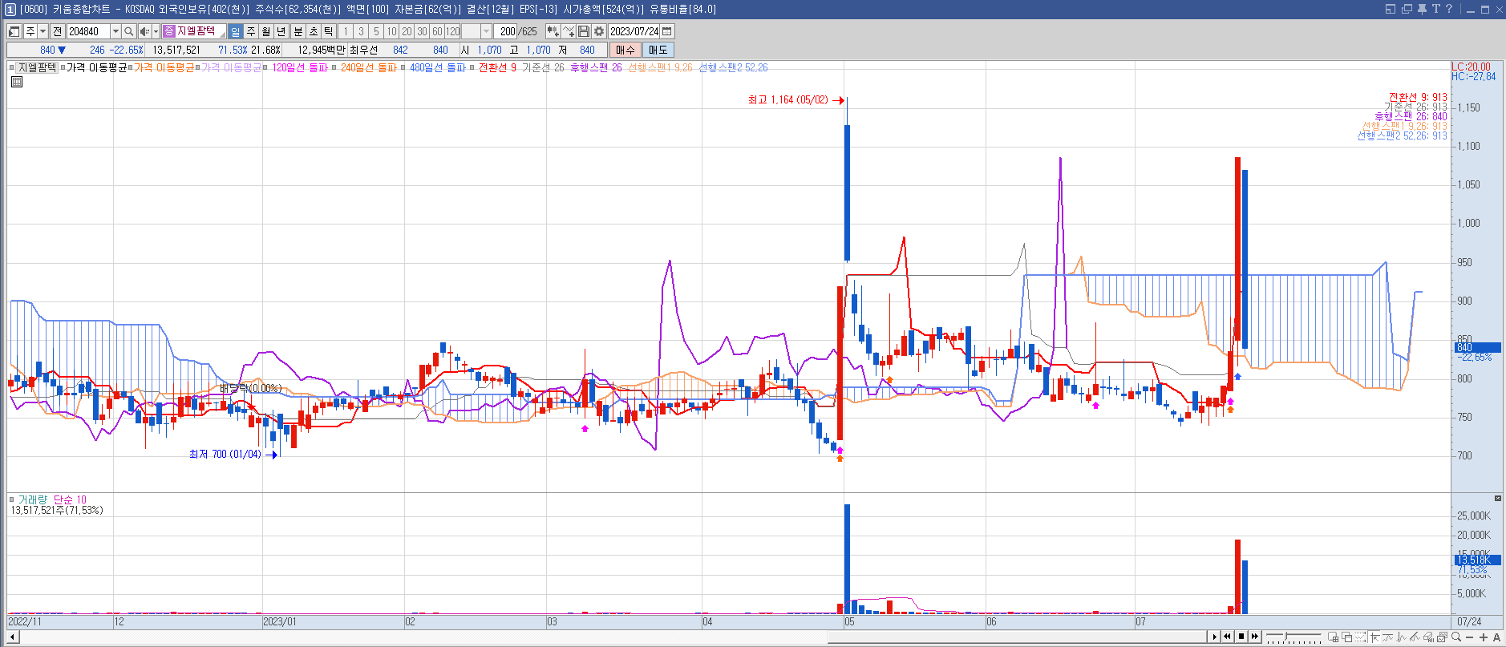Click the 200 candle count input field

click(x=506, y=31)
